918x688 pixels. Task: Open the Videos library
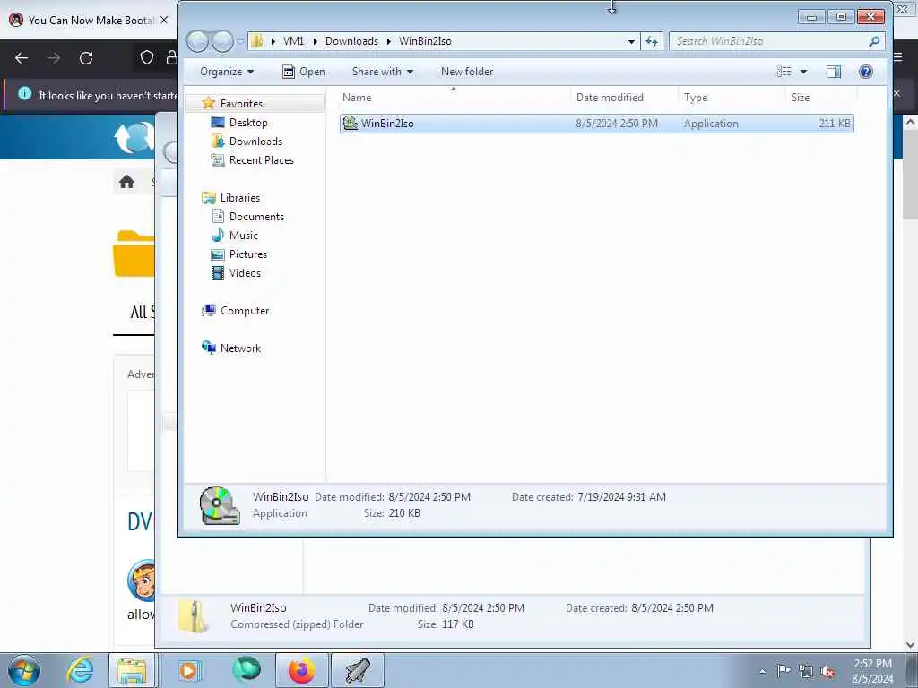[x=245, y=272]
